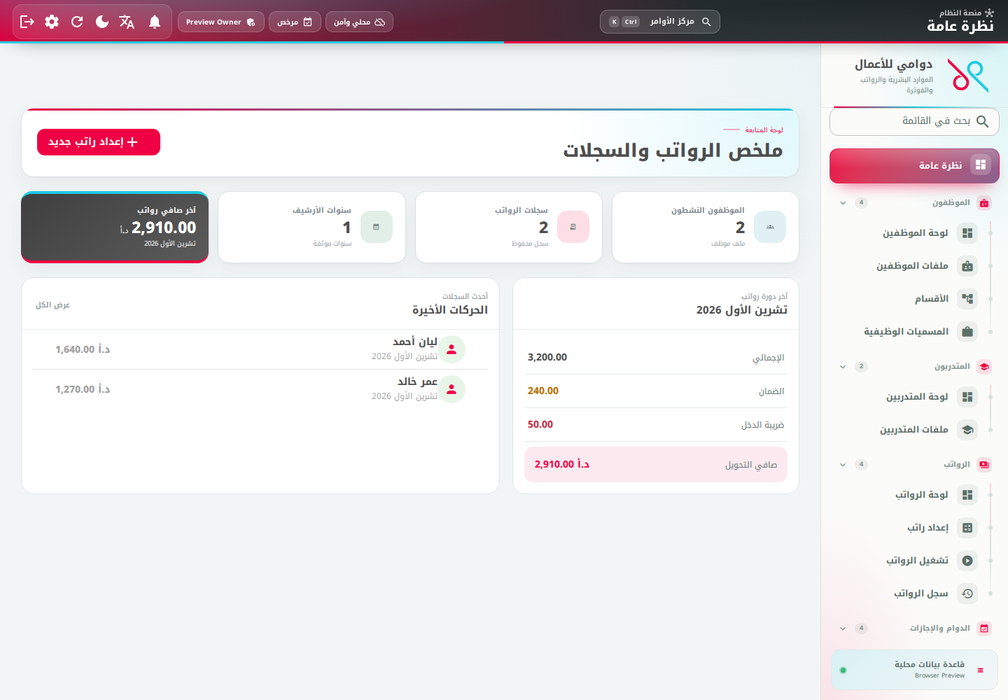Click the إعداد راتب جديد button
This screenshot has width=1008, height=700.
coord(99,142)
